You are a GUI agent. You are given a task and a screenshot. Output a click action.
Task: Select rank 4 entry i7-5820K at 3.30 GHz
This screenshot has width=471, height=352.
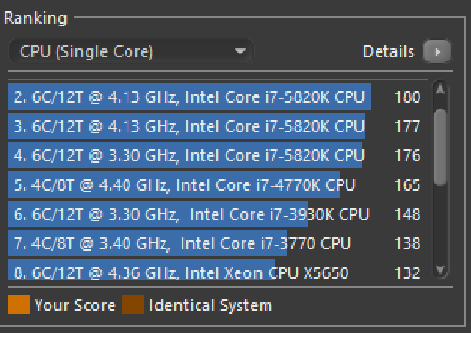(x=218, y=155)
